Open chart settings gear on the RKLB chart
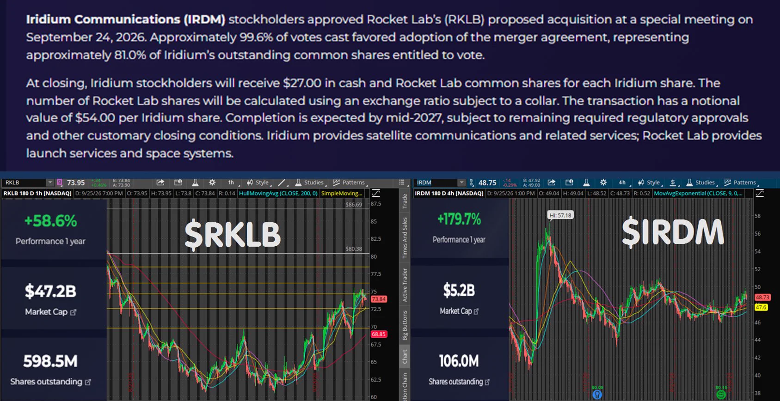 point(212,182)
